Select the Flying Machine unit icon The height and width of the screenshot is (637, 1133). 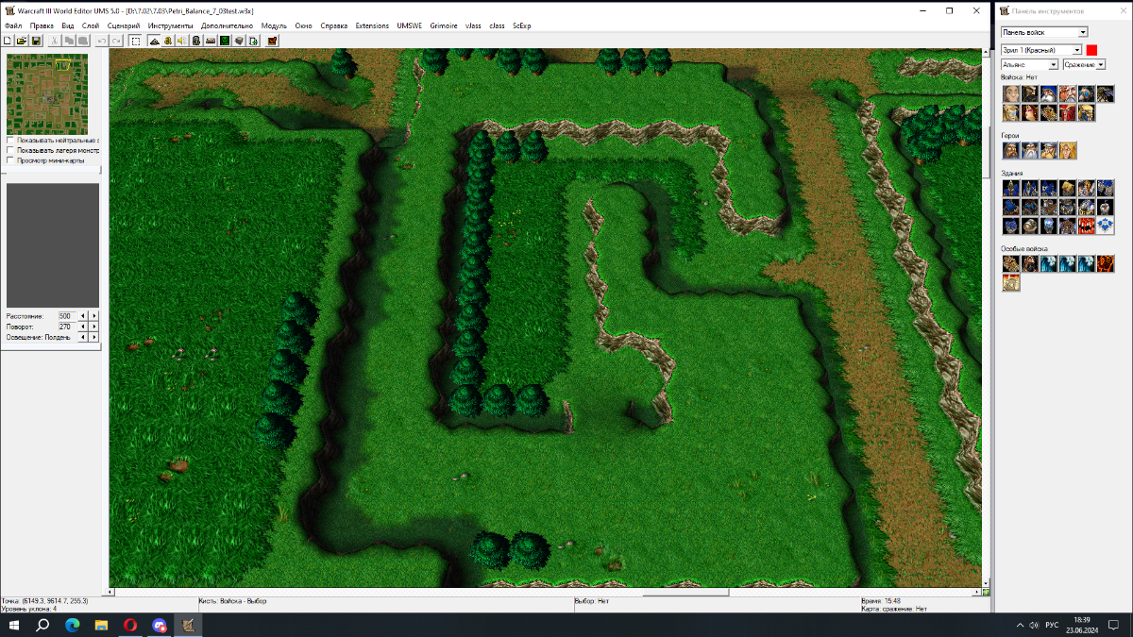point(1087,93)
